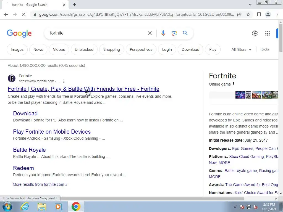The width and height of the screenshot is (283, 212).
Task: View site information via the padlock icon
Action: (x=35, y=14)
